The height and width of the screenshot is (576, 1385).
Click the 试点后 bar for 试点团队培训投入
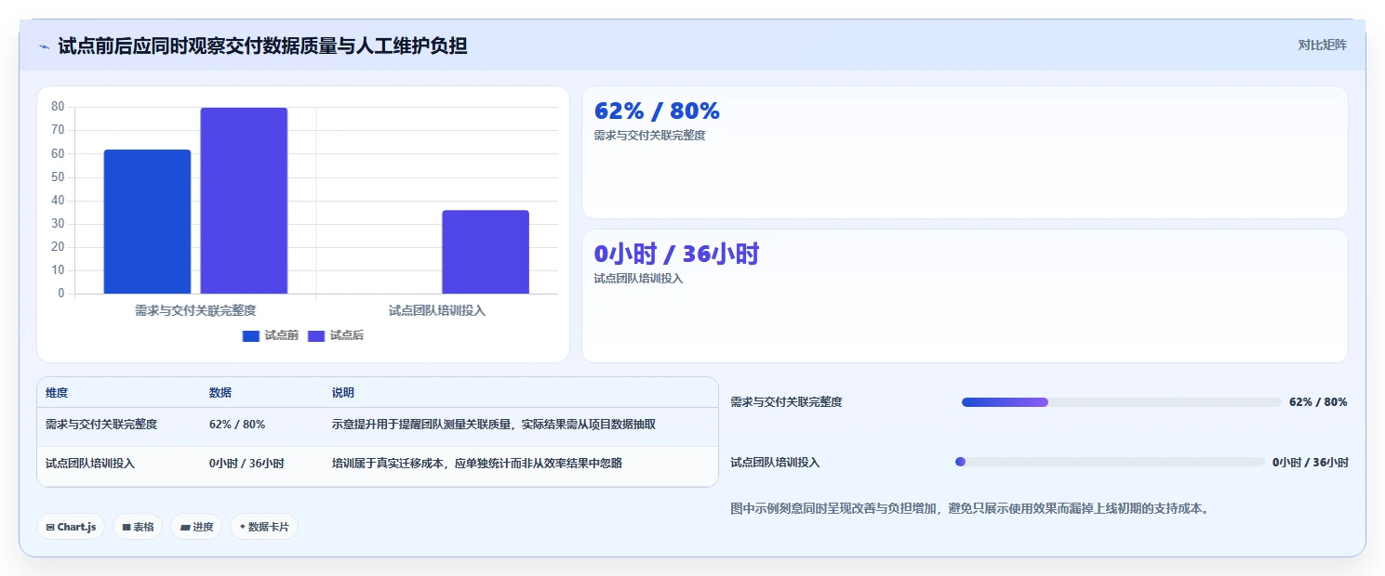click(486, 252)
